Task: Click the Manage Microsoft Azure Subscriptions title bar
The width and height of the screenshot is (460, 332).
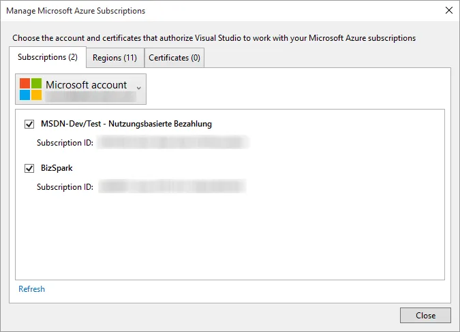Action: tap(204, 11)
